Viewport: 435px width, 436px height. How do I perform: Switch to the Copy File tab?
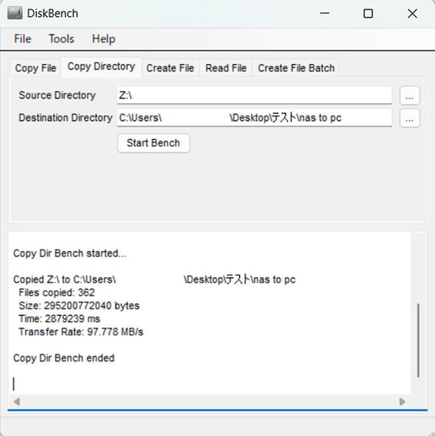35,68
